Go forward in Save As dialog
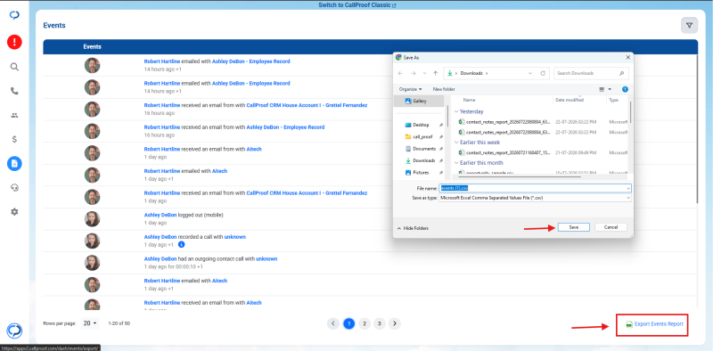Image resolution: width=713 pixels, height=351 pixels. (414, 73)
